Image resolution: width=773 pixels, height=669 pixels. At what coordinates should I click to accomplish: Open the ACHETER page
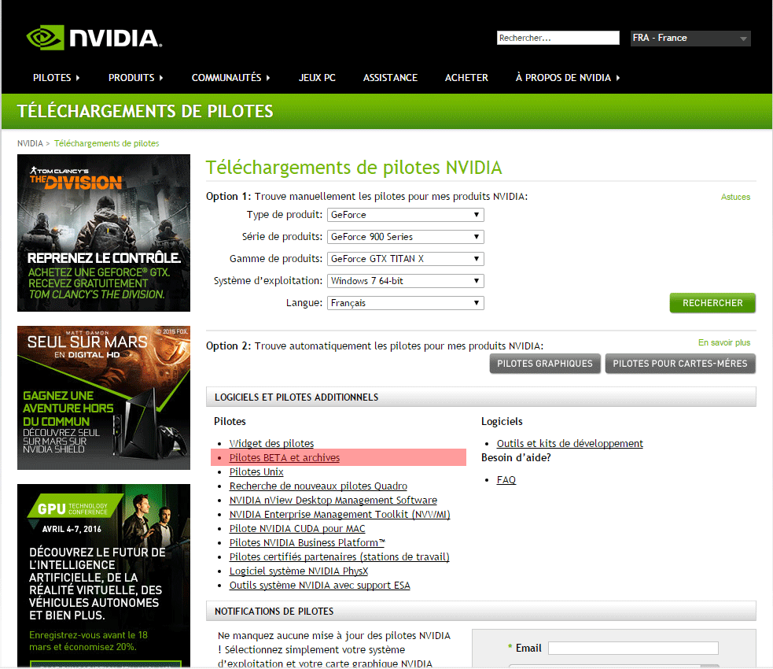466,77
